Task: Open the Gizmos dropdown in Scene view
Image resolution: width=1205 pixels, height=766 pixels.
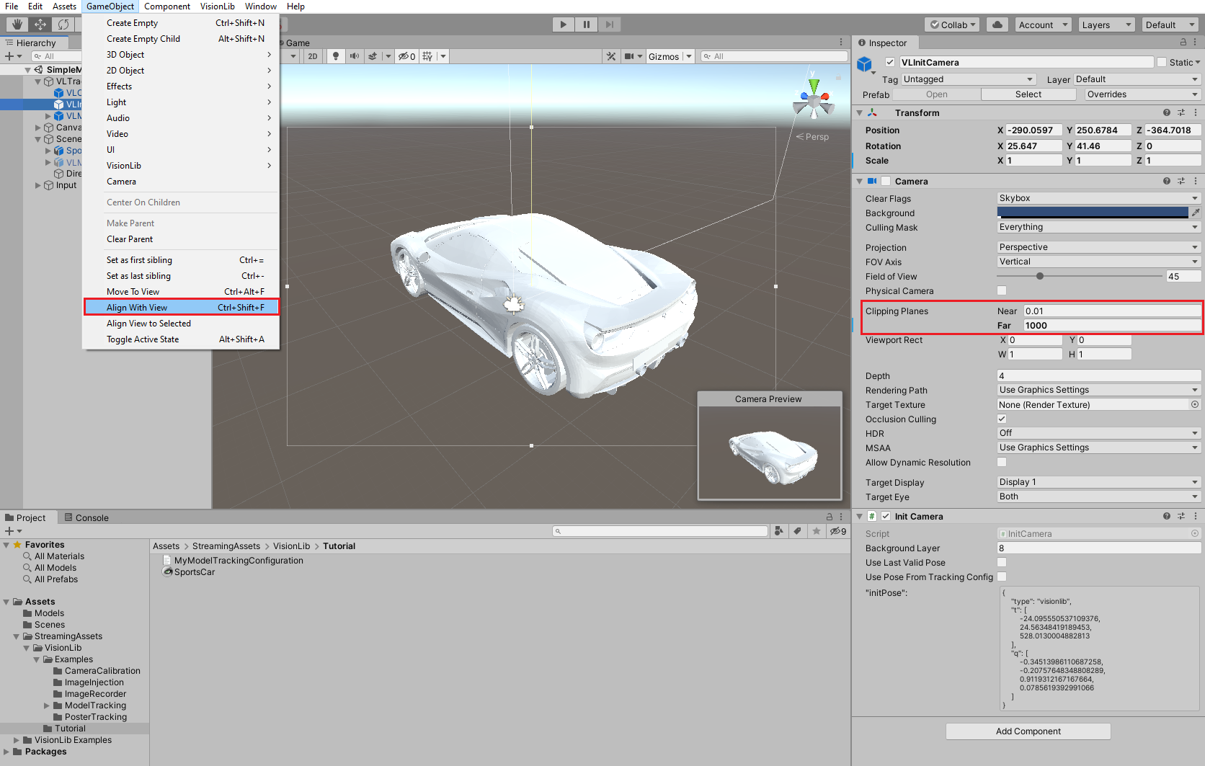Action: pos(669,55)
